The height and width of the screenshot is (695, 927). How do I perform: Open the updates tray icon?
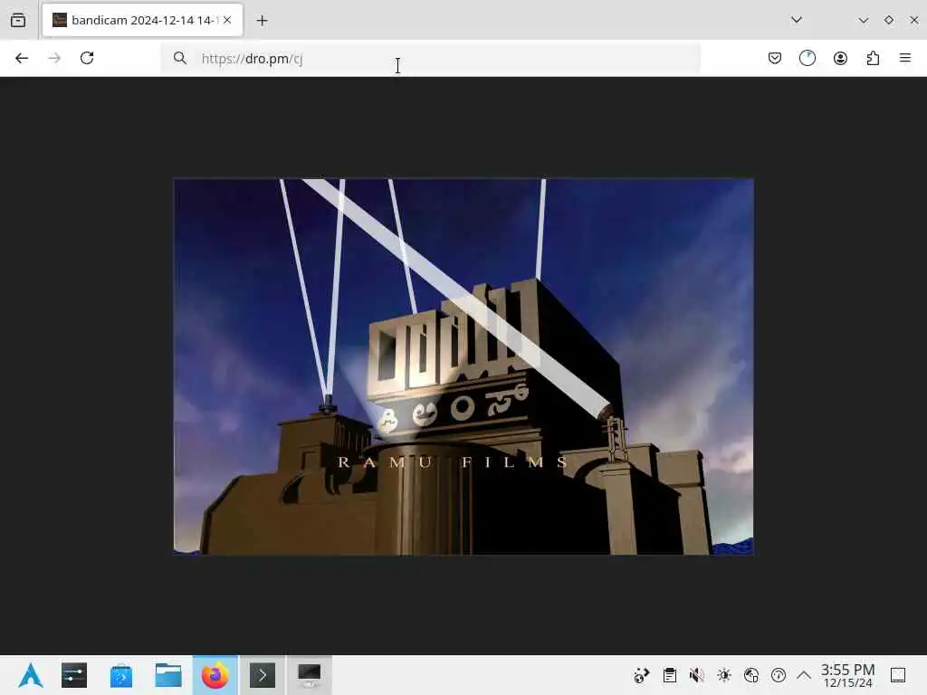pyautogui.click(x=779, y=675)
